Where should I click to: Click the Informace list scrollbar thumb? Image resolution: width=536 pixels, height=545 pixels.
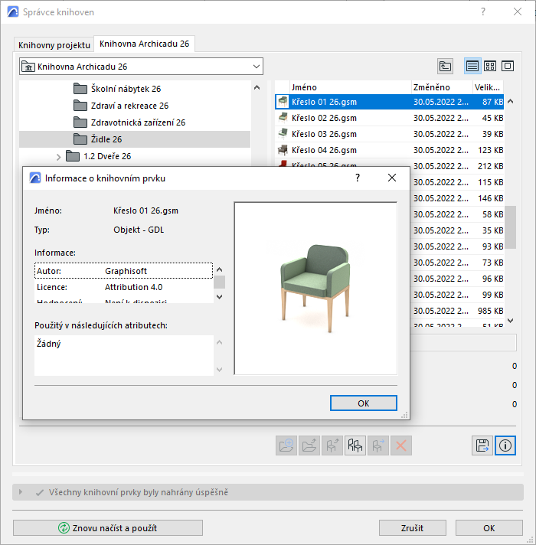219,282
